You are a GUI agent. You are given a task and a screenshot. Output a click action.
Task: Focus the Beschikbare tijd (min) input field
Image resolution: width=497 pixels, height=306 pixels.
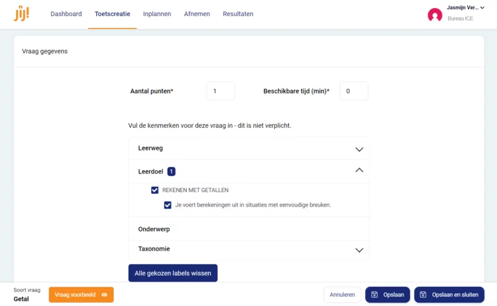click(354, 91)
